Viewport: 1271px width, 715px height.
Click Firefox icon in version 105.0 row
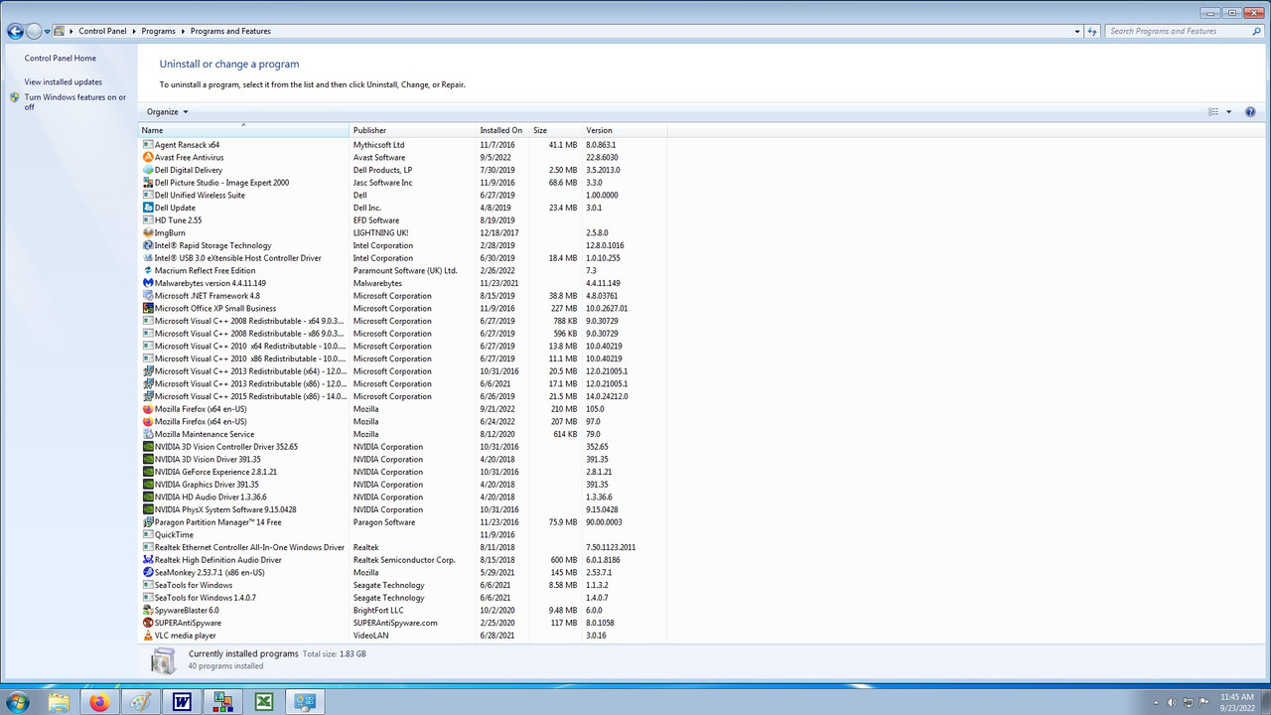[x=148, y=409]
